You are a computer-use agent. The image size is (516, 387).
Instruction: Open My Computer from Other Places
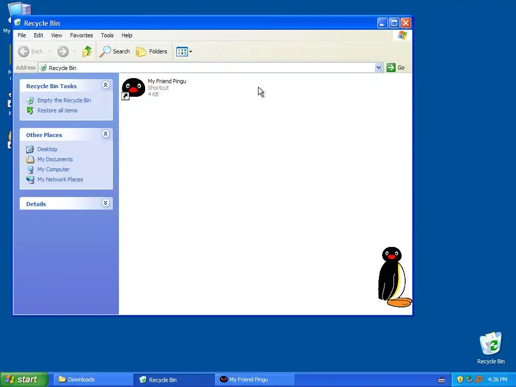click(53, 169)
